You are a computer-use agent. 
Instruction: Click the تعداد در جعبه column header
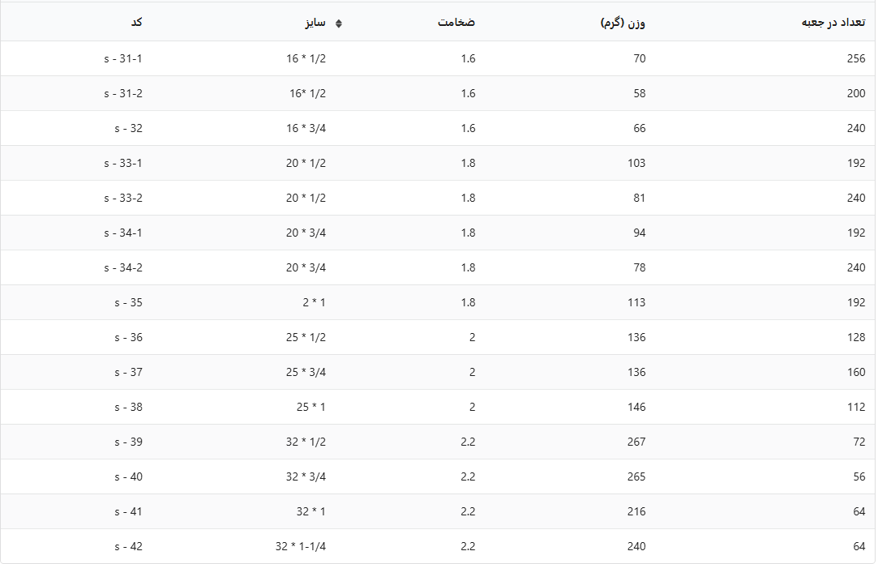tap(833, 22)
